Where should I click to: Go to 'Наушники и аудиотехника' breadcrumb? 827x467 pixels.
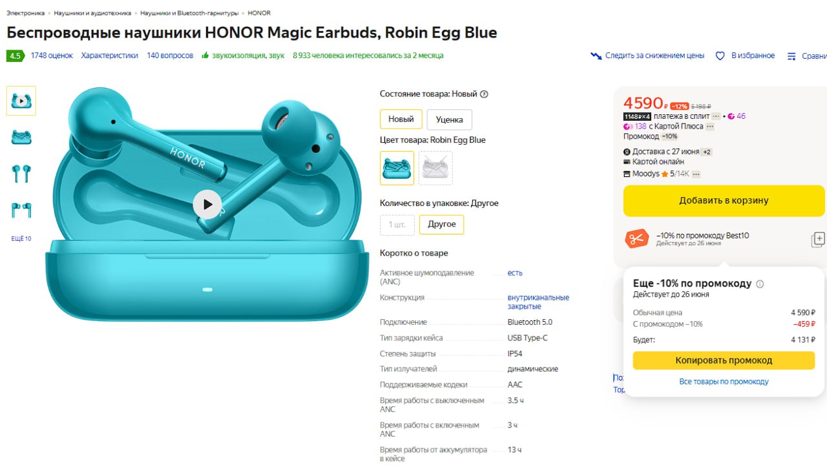pos(92,13)
